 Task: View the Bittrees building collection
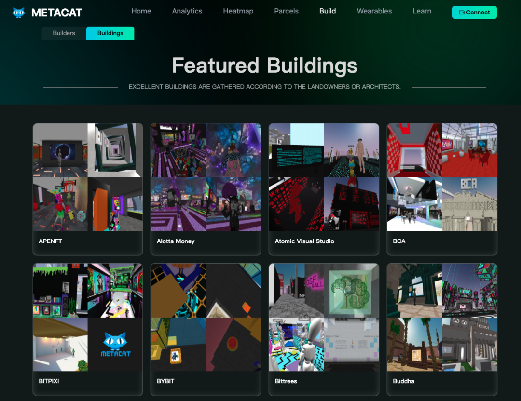[x=324, y=329]
